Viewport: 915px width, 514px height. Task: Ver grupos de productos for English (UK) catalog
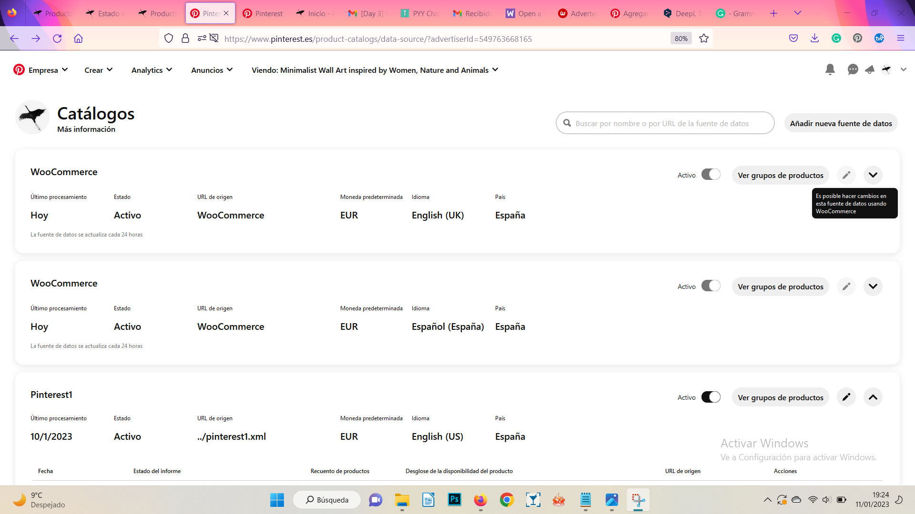(x=780, y=175)
